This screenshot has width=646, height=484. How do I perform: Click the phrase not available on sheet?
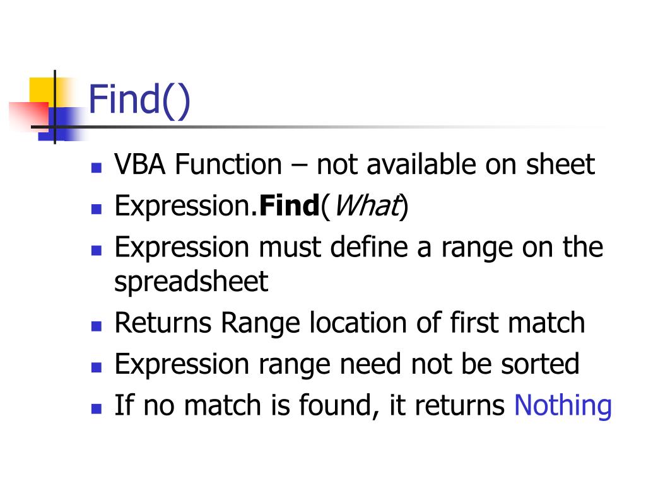click(x=455, y=164)
